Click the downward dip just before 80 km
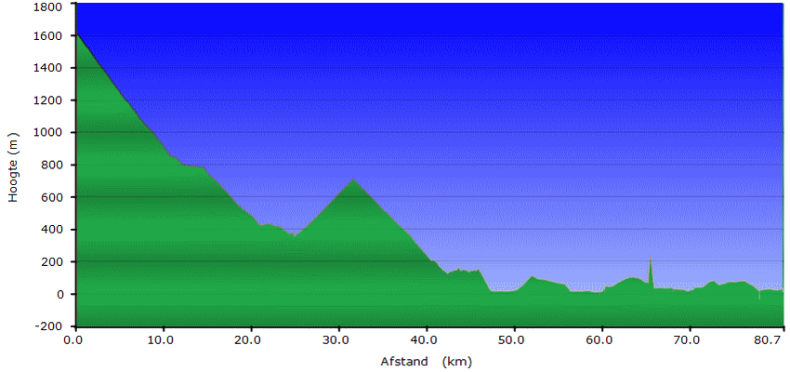This screenshot has height=372, width=790. point(759,298)
